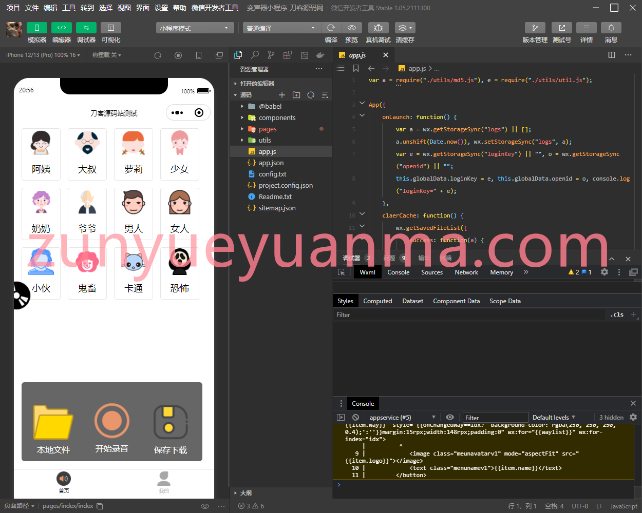Toggle the visualization (可视化) button

coord(111,28)
